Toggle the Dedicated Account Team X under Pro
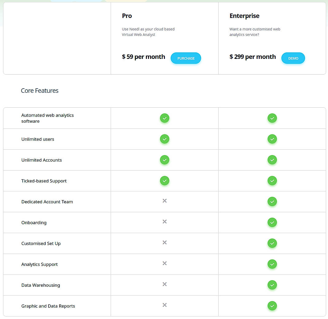Viewport: 328px width, 319px height. [165, 201]
